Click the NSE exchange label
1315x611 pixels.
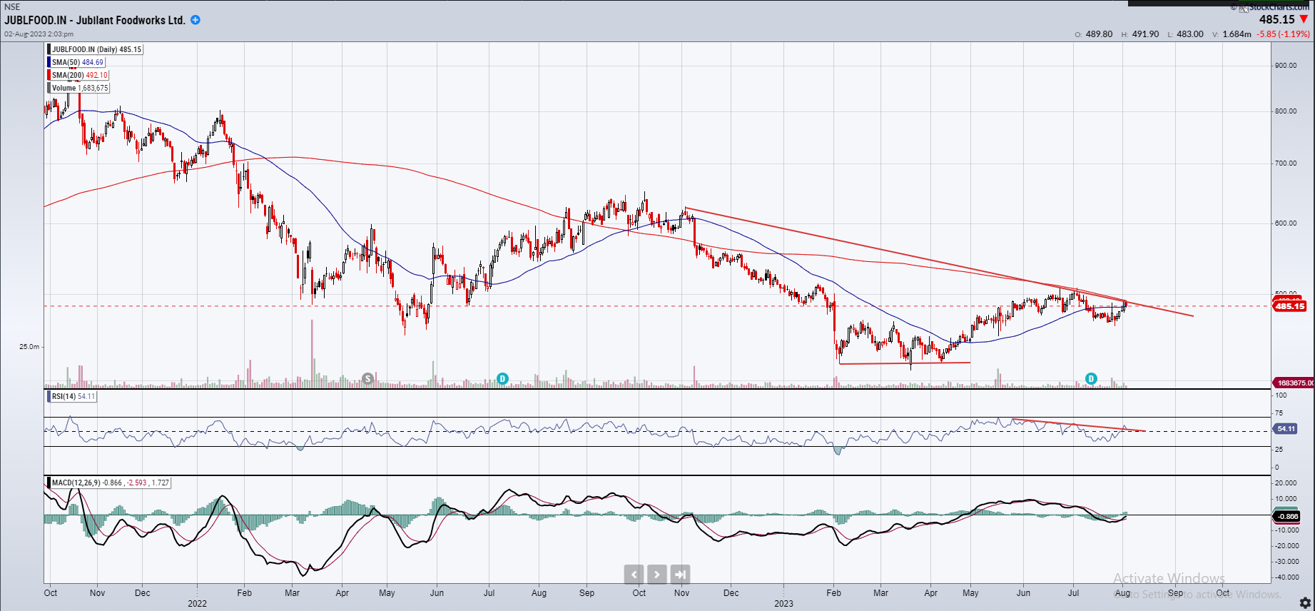pyautogui.click(x=12, y=7)
